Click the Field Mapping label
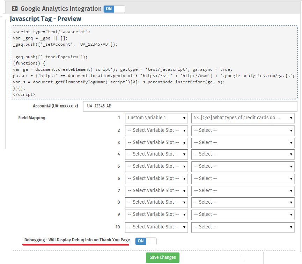 pos(32,118)
